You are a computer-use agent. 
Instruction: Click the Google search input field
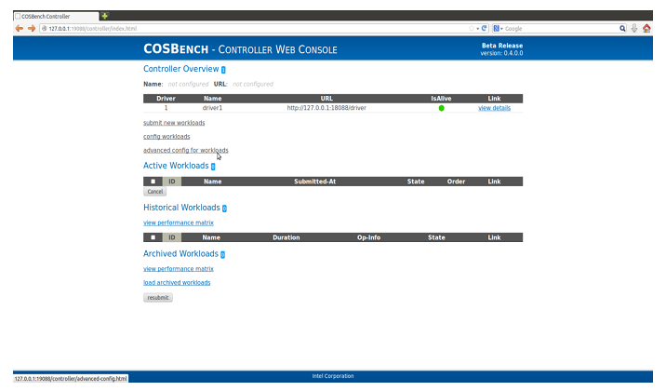(561, 29)
